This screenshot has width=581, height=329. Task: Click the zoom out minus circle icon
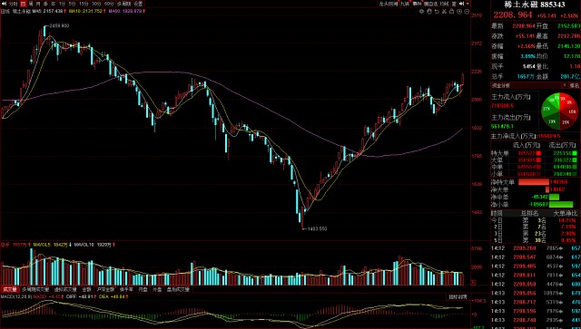click(467, 12)
